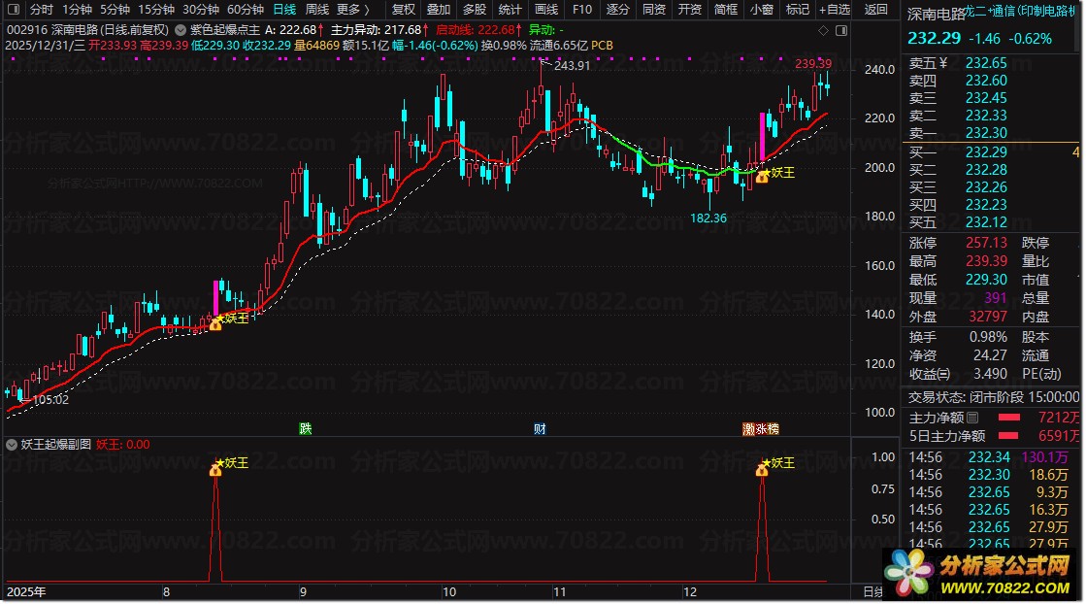The height and width of the screenshot is (604, 1086).
Task: Select the 5分钟 period tab
Action: (x=115, y=10)
